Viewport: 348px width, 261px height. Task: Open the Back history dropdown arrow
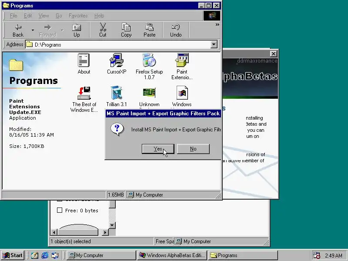click(x=33, y=30)
